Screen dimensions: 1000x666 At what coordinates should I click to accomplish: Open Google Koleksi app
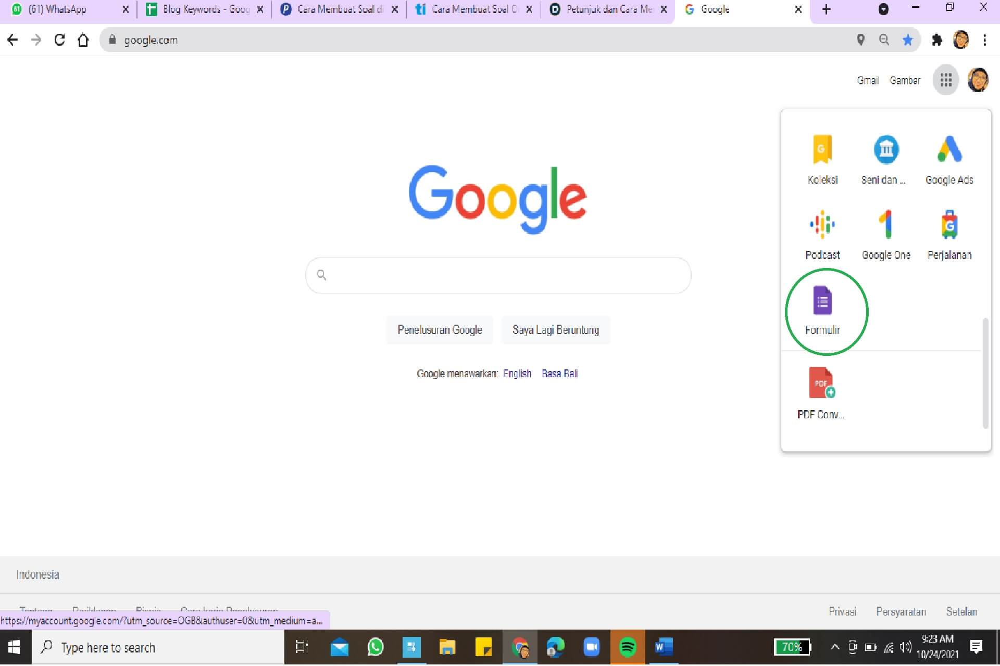(x=822, y=158)
